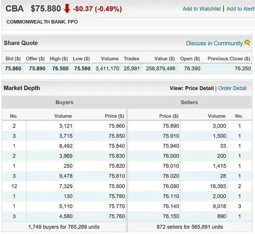
Task: Click the open price 76.390
Action: 192,69
